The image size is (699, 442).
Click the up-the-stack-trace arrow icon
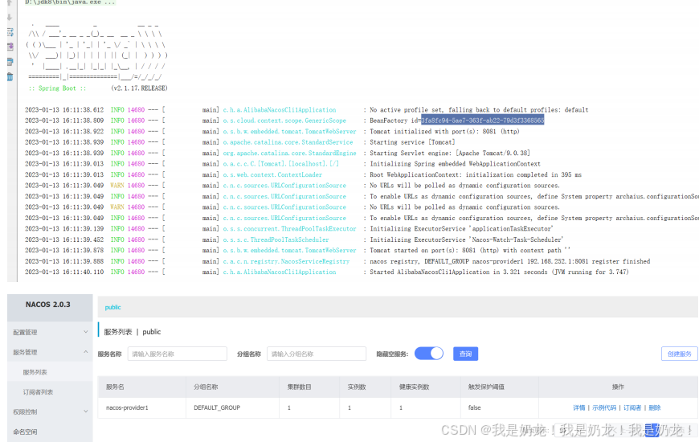10,2
